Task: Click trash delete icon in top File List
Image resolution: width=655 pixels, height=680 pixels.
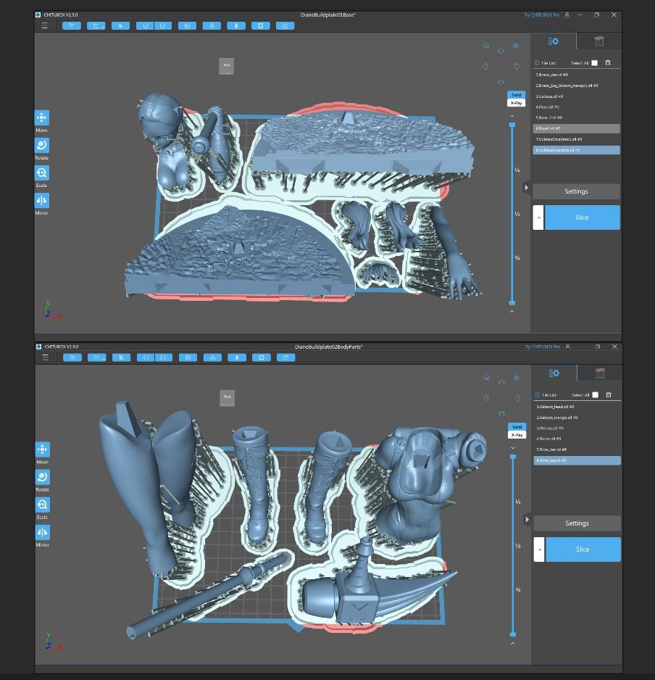Action: tap(608, 63)
